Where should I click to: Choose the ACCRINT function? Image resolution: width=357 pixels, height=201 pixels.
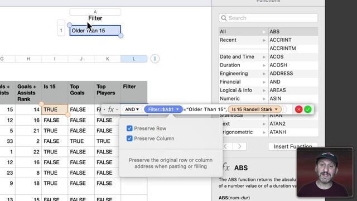pyautogui.click(x=293, y=40)
